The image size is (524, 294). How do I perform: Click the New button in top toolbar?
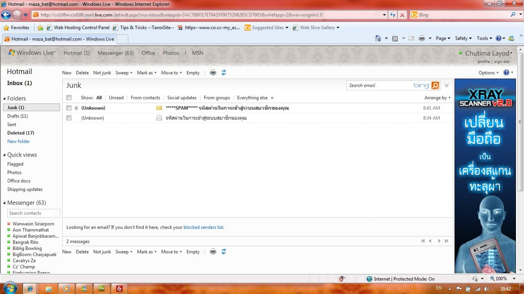(67, 73)
